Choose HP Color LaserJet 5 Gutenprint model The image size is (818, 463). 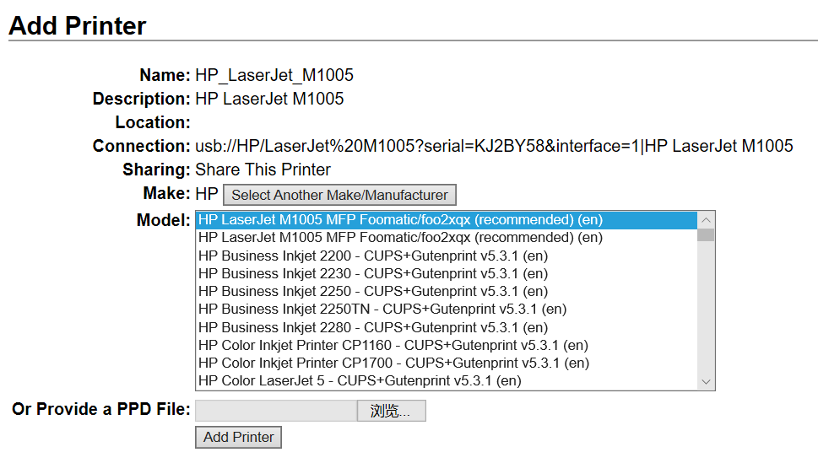tap(447, 380)
